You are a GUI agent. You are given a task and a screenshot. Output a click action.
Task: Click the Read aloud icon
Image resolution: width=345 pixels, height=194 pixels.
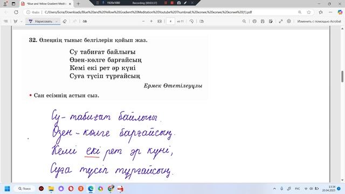85,22
